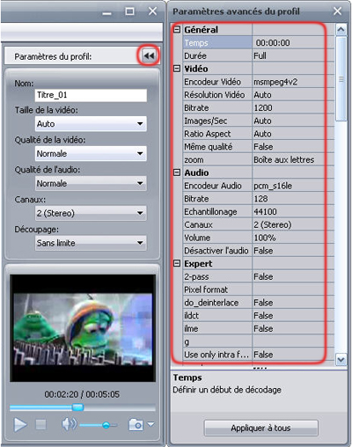352x447 pixels.
Task: Select Encodeur Vidéo value msmpeg4v2
Action: 293,82
